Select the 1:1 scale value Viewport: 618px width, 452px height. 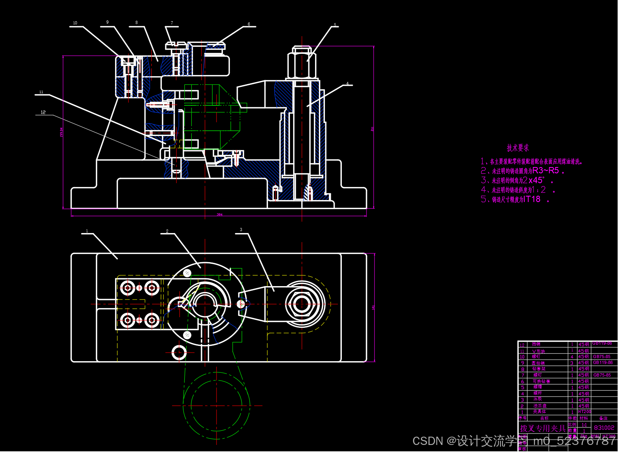[x=584, y=425]
